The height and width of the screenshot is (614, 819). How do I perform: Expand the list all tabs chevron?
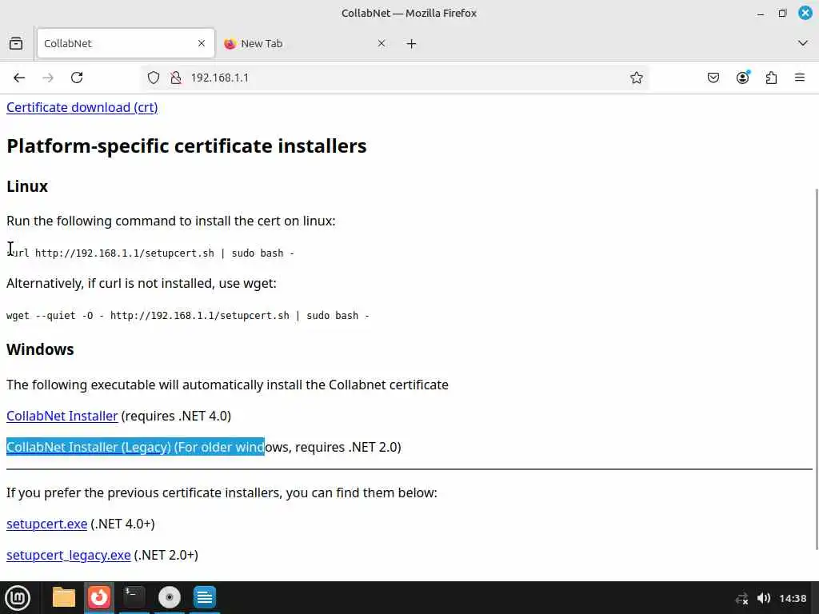pos(803,43)
